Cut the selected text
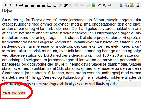This screenshot has height=99, width=141. (x=121, y=5)
